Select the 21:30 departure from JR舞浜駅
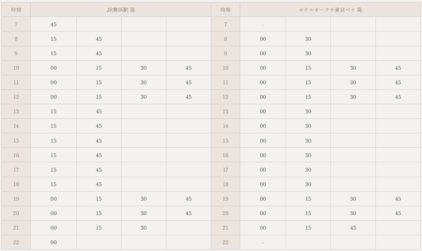 click(x=143, y=228)
